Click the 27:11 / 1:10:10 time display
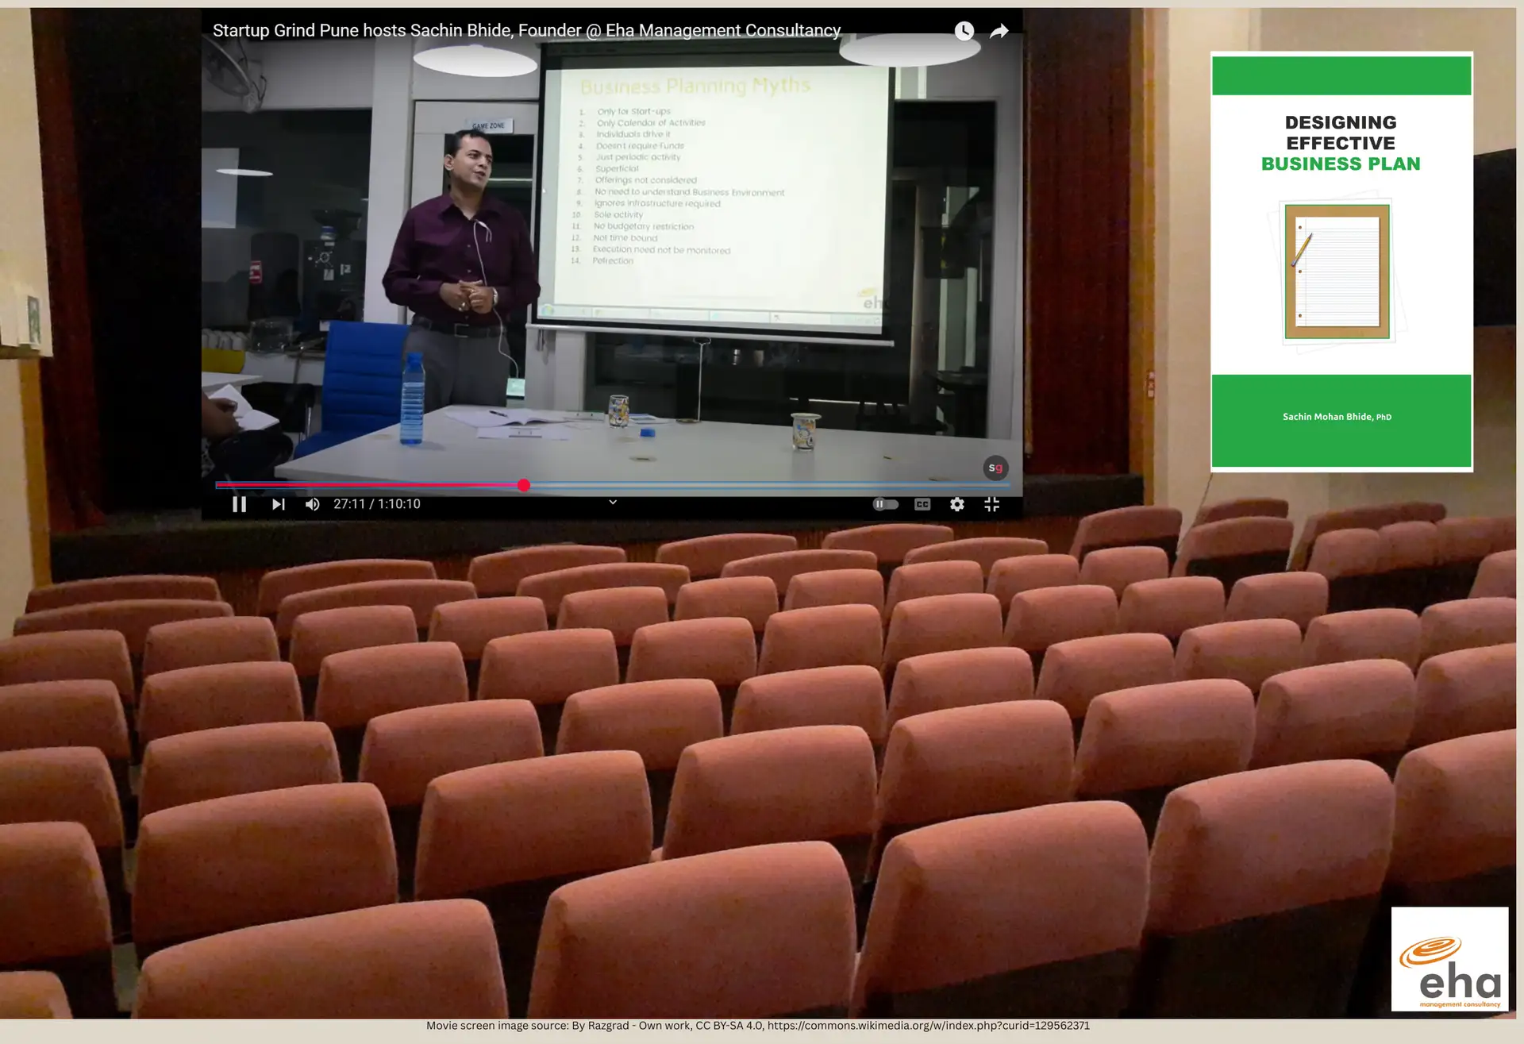This screenshot has height=1044, width=1524. (377, 504)
